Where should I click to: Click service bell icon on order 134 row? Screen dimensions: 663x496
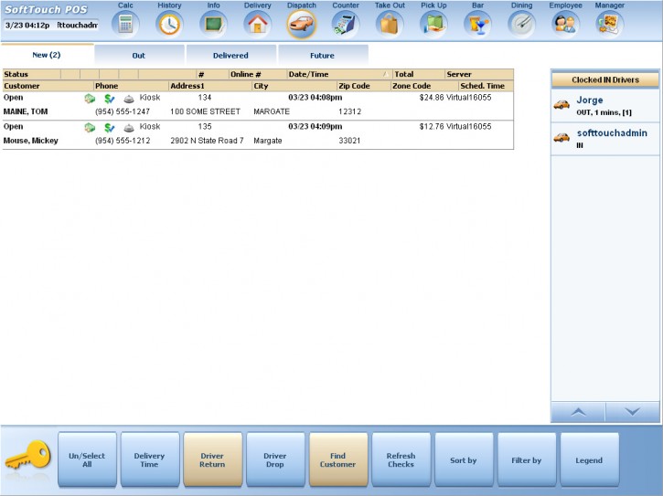pyautogui.click(x=129, y=100)
